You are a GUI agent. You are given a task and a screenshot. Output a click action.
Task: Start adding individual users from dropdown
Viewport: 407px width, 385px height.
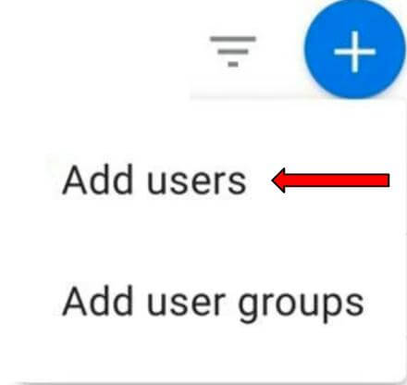154,180
